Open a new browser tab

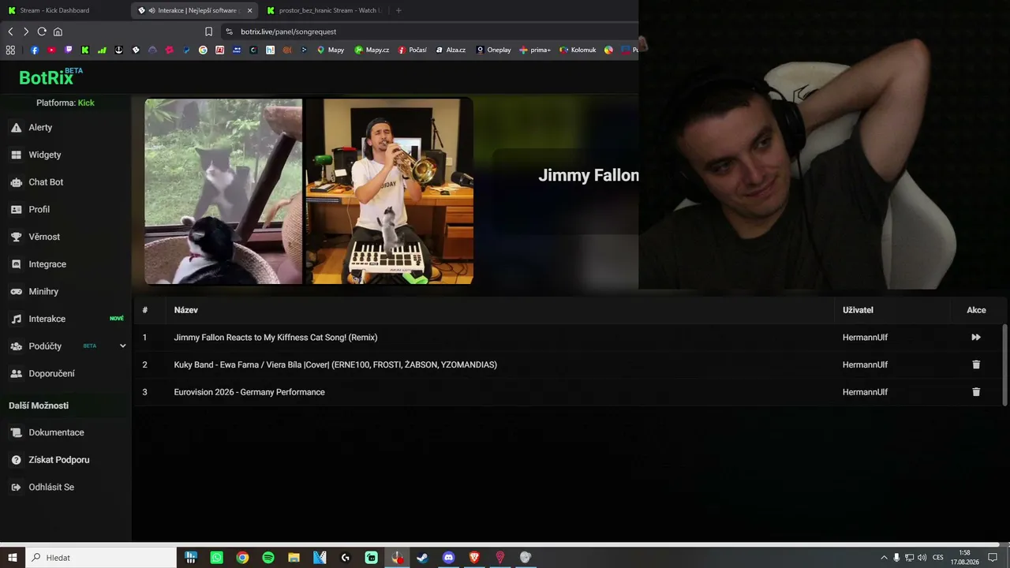[398, 10]
